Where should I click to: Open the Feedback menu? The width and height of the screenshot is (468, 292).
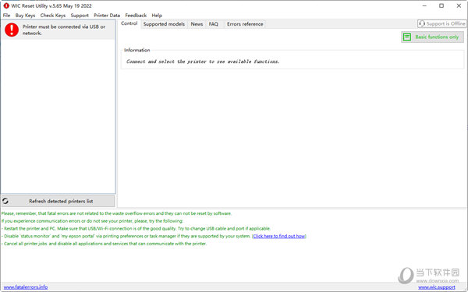coord(136,16)
